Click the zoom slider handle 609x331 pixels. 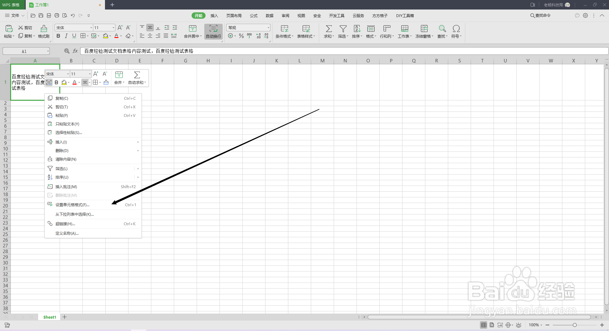574,325
